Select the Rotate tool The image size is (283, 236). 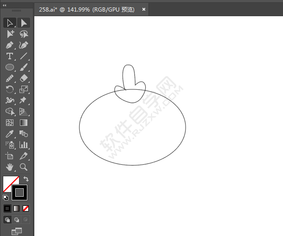pyautogui.click(x=10, y=89)
